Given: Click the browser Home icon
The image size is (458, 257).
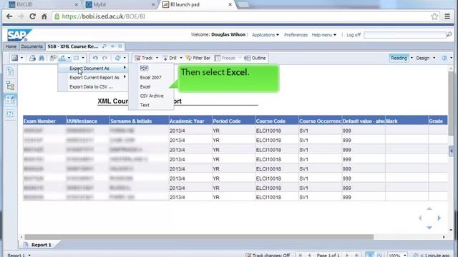Looking at the screenshot, I should (44, 16).
